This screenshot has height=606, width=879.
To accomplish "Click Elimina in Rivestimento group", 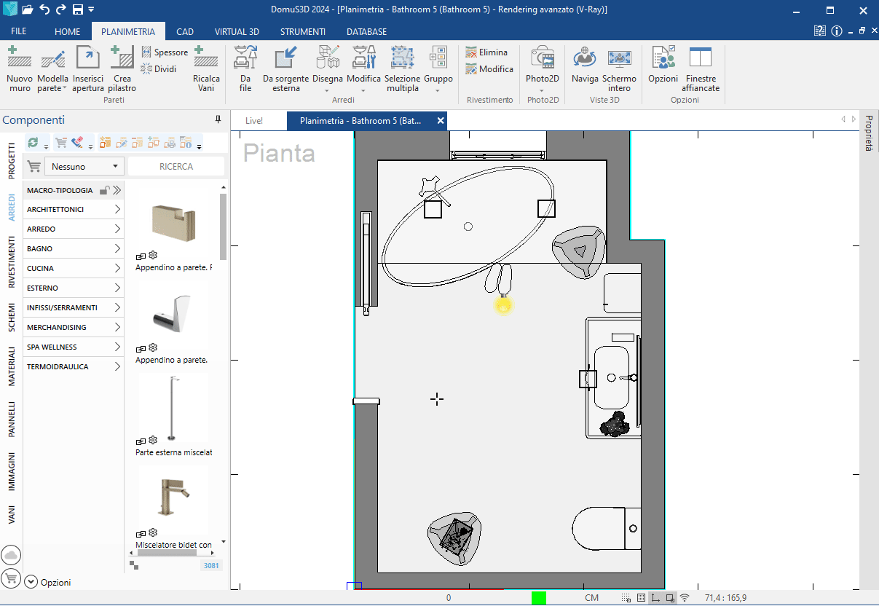I will click(487, 52).
